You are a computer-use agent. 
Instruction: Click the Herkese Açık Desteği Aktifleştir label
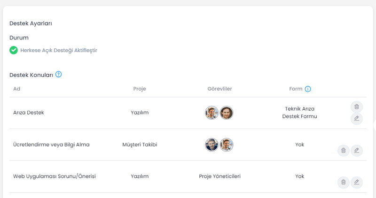pyautogui.click(x=59, y=50)
